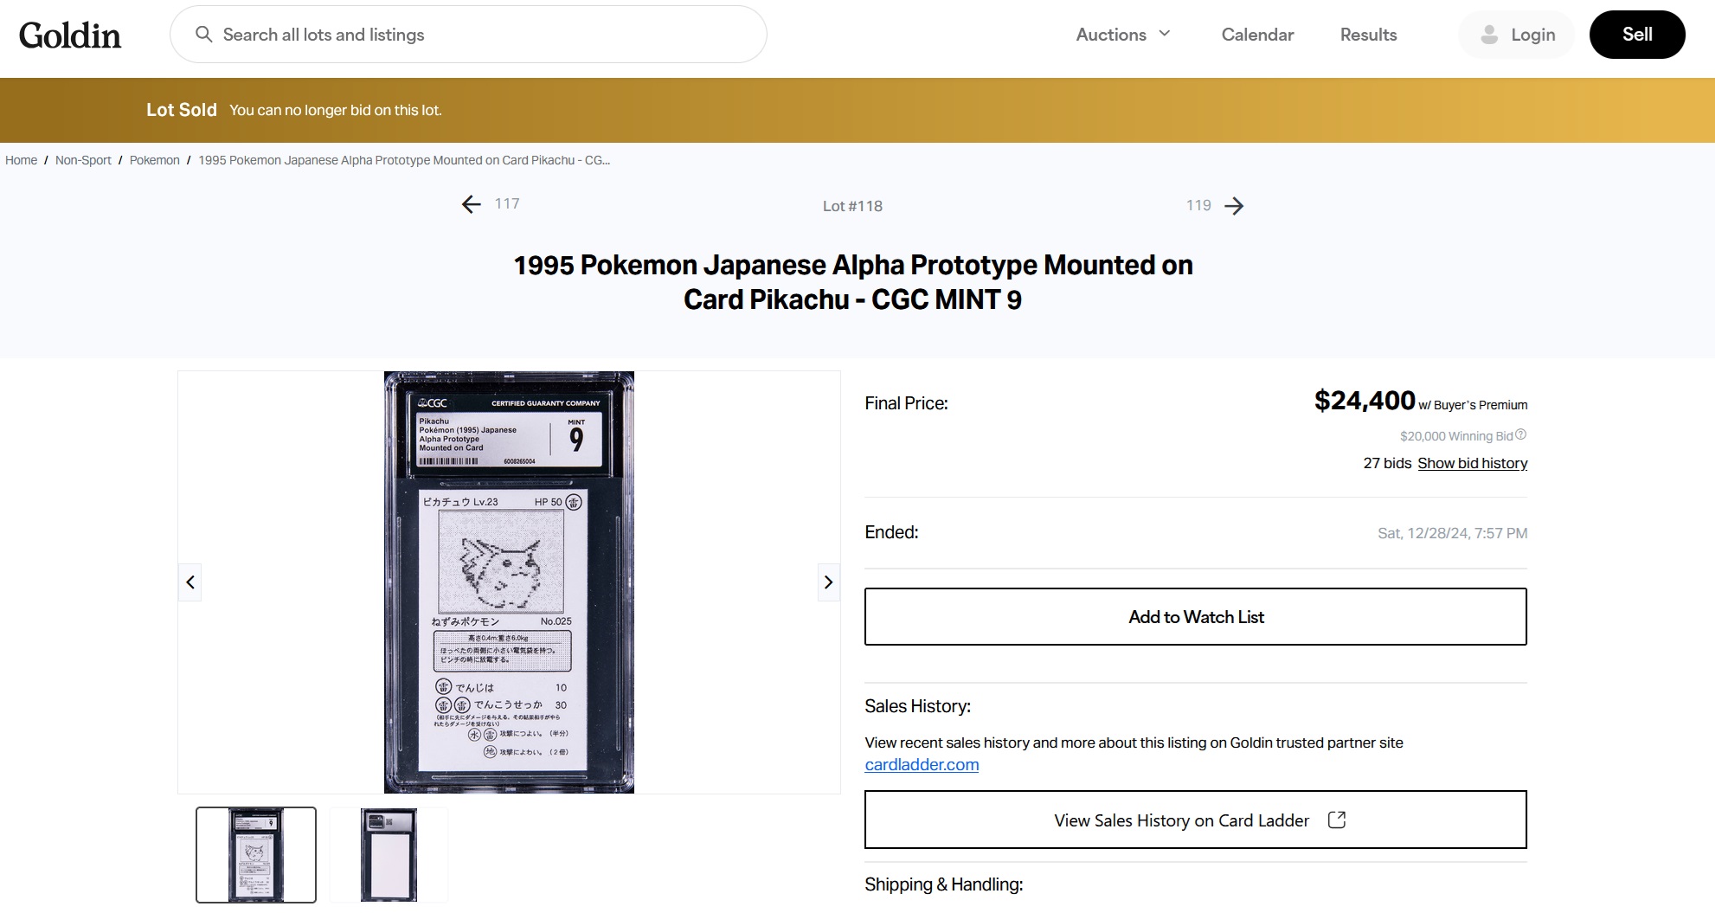Click the Login user avatar icon
The image size is (1715, 913).
click(1489, 35)
